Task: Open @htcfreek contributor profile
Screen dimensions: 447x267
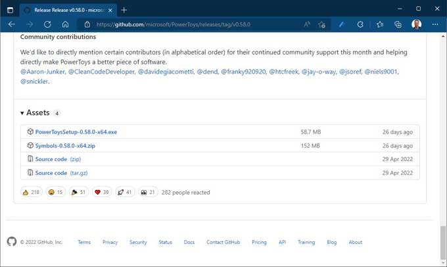Action: point(284,72)
